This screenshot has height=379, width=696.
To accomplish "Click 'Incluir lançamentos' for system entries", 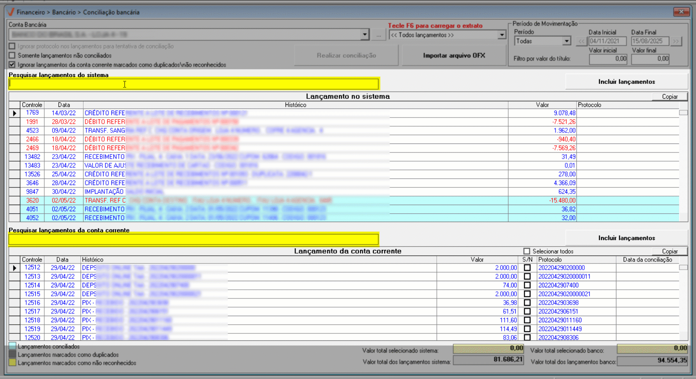I will (x=626, y=82).
